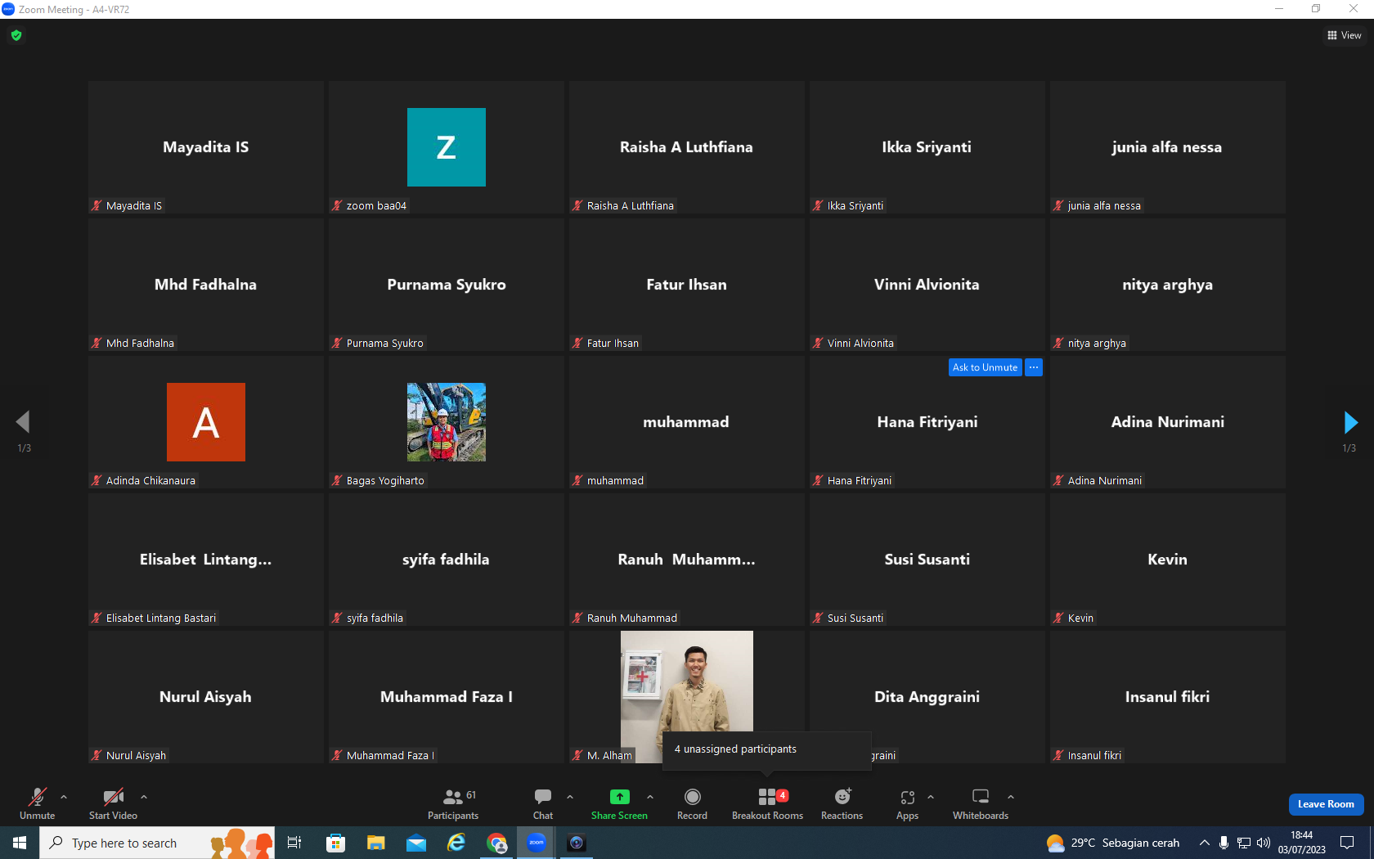Select Bagas Yogiharto's profile picture tile
This screenshot has height=859, width=1374.
coord(447,422)
